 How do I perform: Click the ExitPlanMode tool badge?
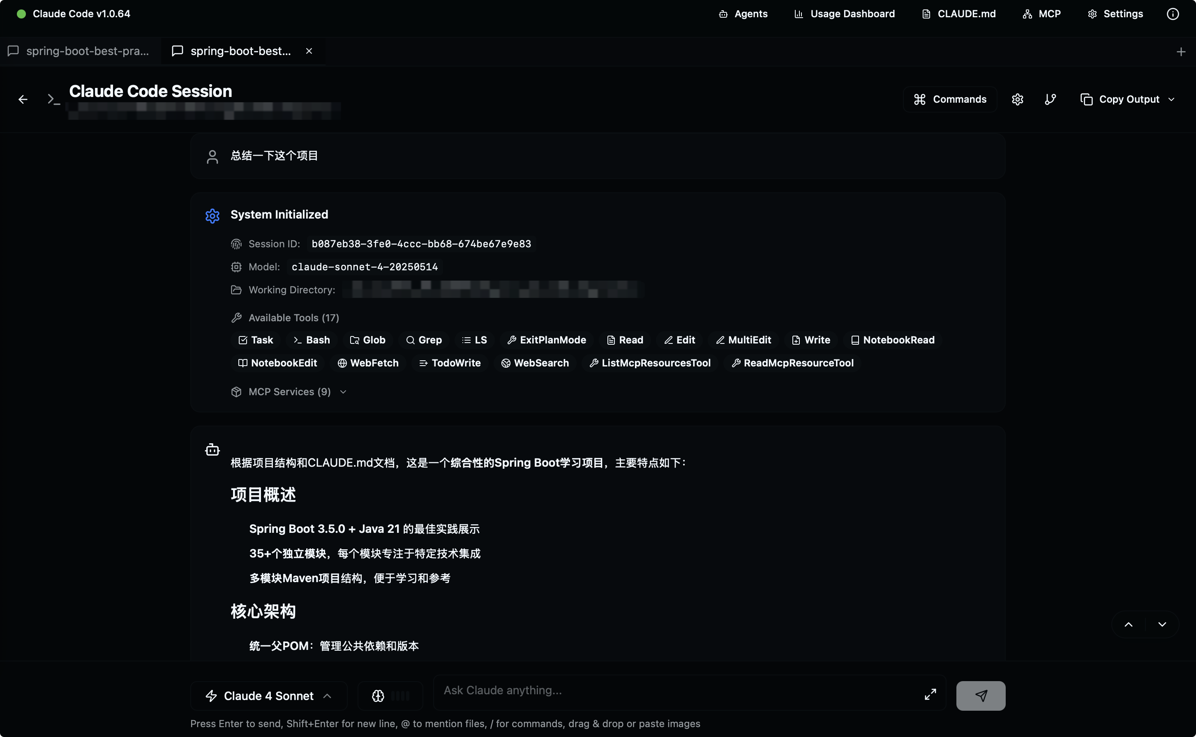pyautogui.click(x=547, y=340)
